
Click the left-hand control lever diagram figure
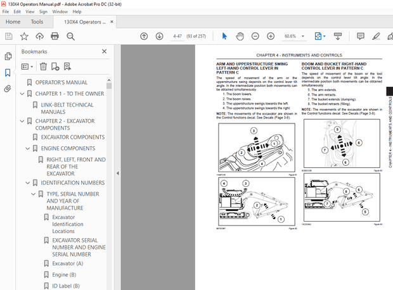coord(257,148)
